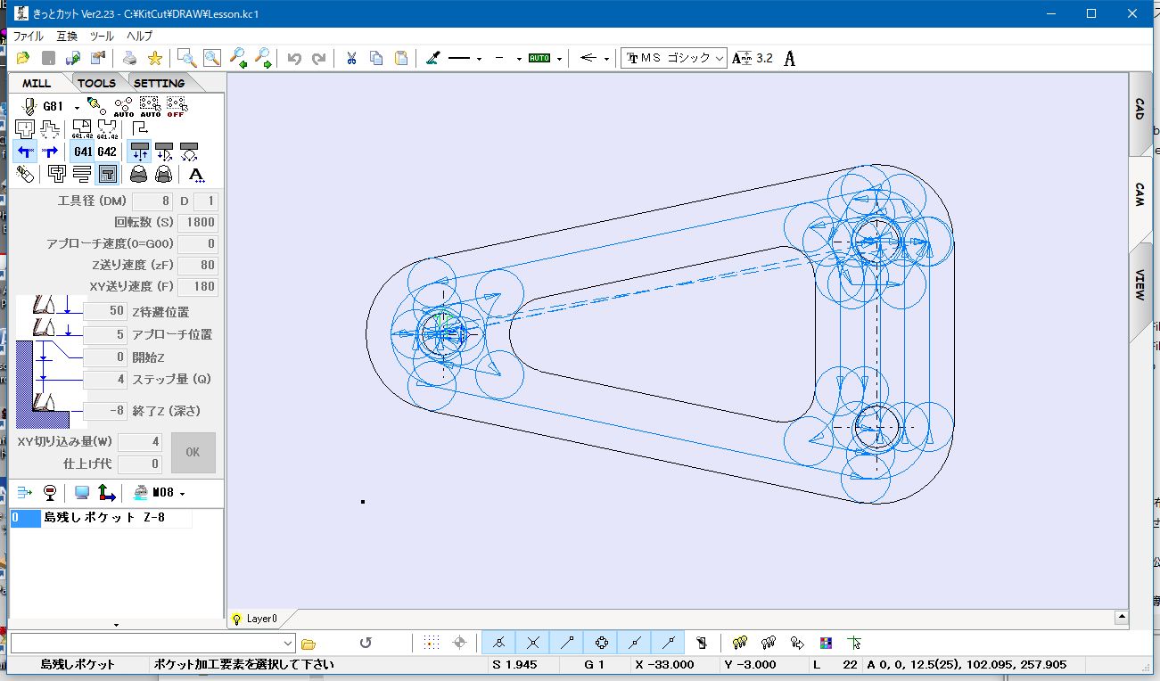Open the G81 cycle dropdown arrow

pyautogui.click(x=78, y=107)
